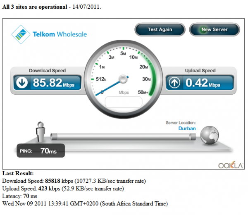Click the empty box inside the gauge
This screenshot has width=248, height=215.
tap(124, 102)
